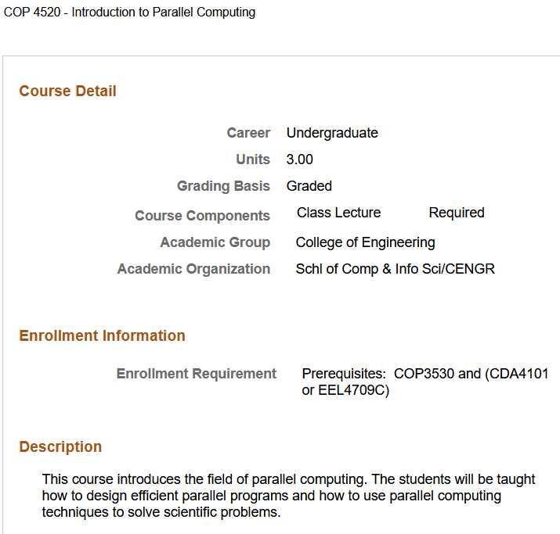This screenshot has width=560, height=534.
Task: Select Schl of Comp & Info Sci/CENGR text
Action: point(395,269)
